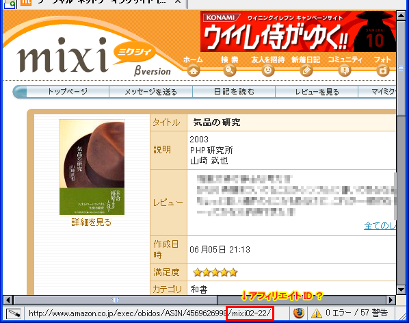Select the トップページ navigation tab
The height and width of the screenshot is (323, 409).
[x=68, y=92]
